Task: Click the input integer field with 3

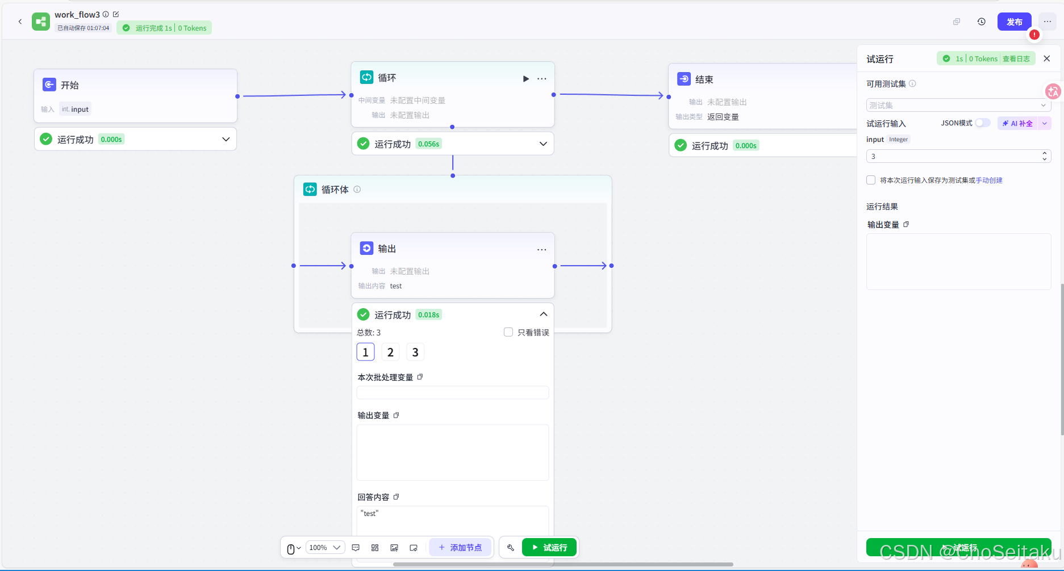Action: tap(958, 156)
